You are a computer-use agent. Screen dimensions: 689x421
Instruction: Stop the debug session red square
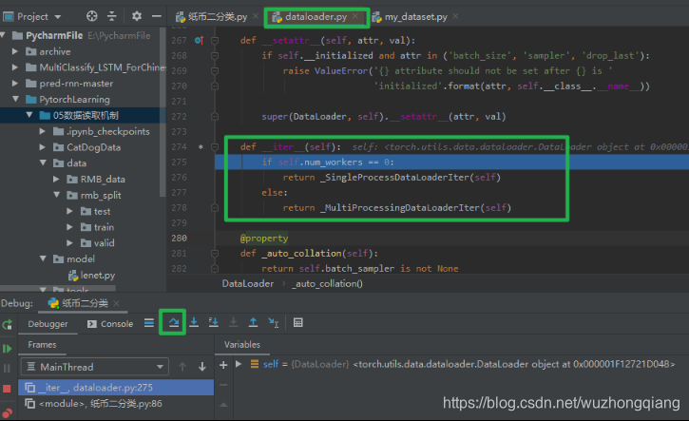pos(7,389)
